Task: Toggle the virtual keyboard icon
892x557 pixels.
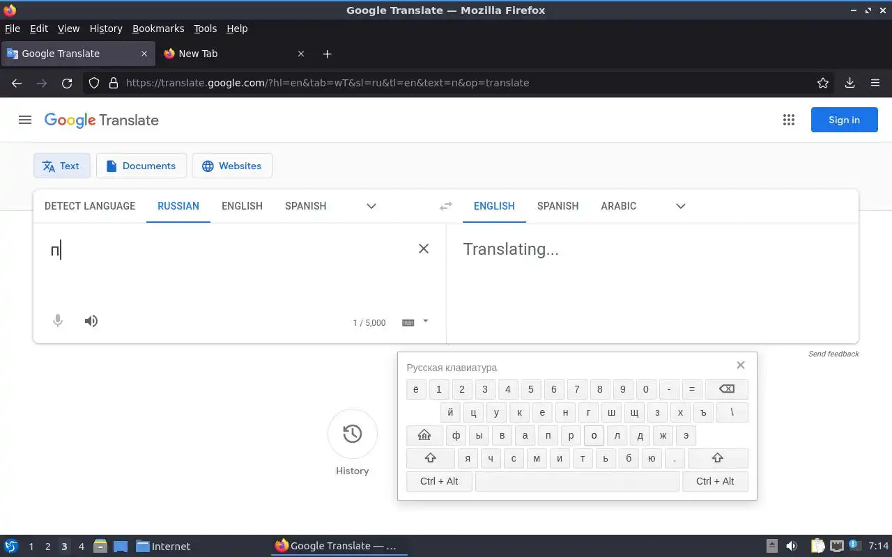Action: 408,322
